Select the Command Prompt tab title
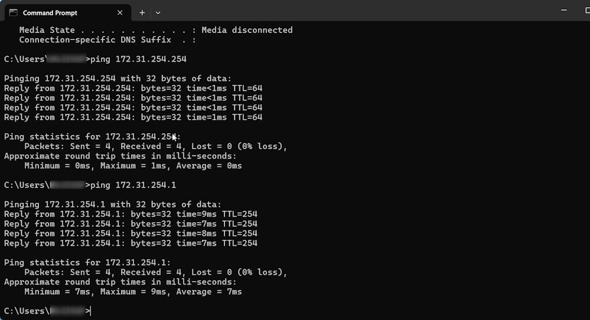590x320 pixels. (x=50, y=13)
